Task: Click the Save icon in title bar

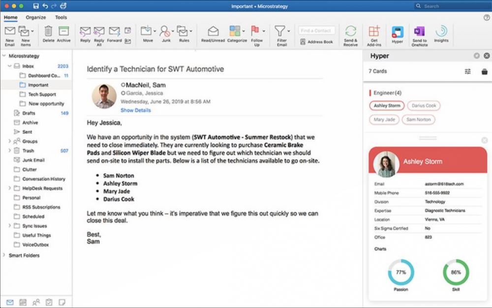Action: [x=36, y=6]
